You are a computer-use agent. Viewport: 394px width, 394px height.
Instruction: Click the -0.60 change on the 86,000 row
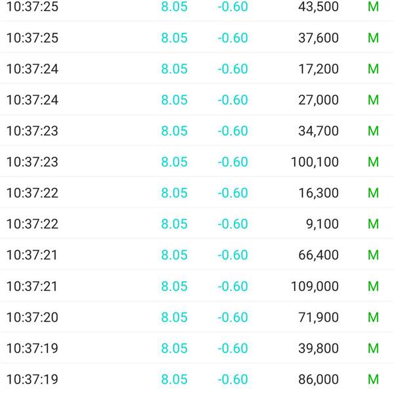[232, 379]
